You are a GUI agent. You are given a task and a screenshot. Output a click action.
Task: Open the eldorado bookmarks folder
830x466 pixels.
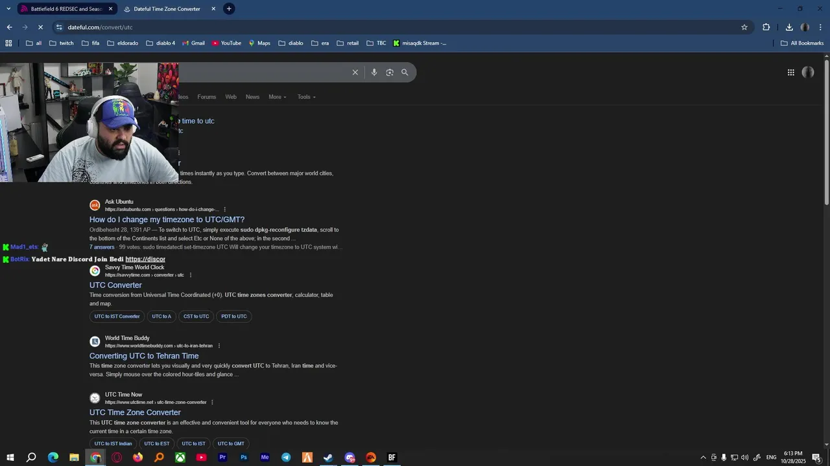tap(123, 43)
